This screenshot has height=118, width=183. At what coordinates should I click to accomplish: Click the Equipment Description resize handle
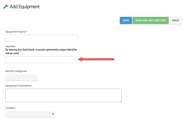tap(120, 101)
